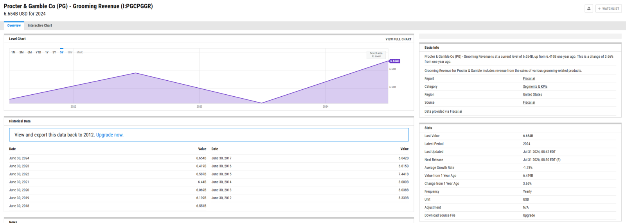The width and height of the screenshot is (626, 223).
Task: Set chart range to 3M
Action: tap(22, 52)
